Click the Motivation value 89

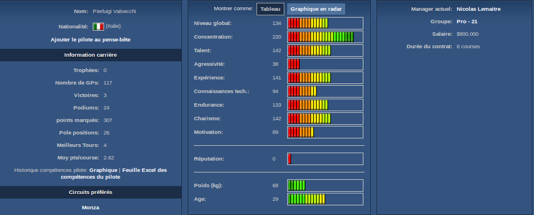coord(275,132)
